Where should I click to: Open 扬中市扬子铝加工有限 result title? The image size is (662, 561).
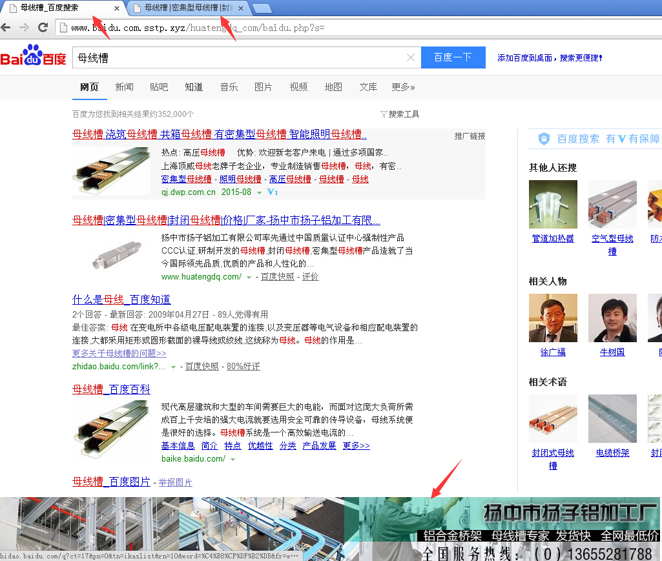[226, 220]
